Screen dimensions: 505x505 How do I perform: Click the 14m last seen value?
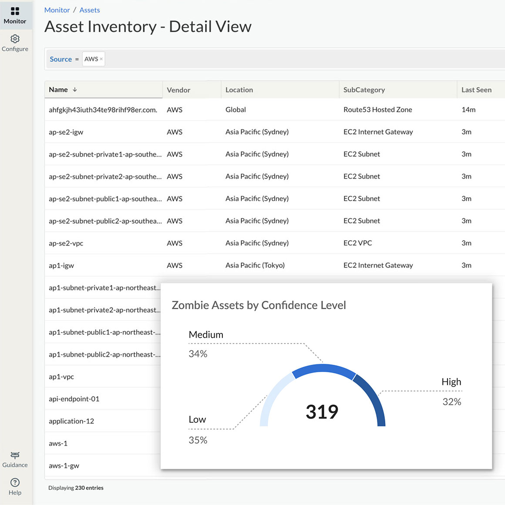pos(468,110)
